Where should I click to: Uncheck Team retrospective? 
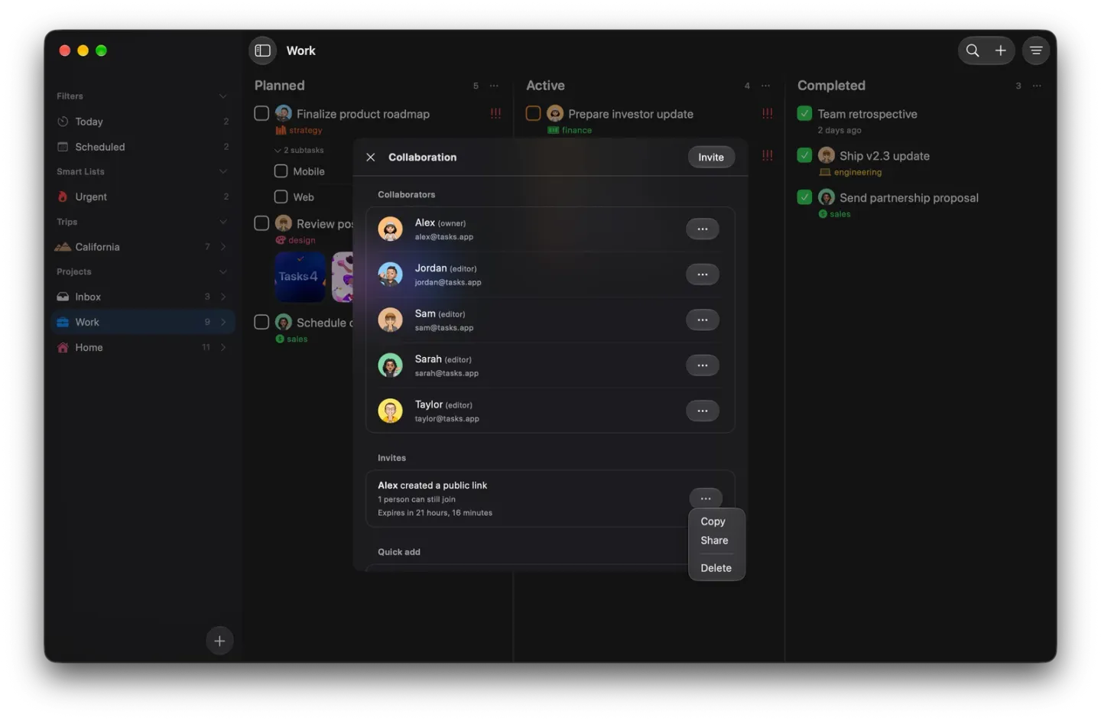tap(804, 113)
